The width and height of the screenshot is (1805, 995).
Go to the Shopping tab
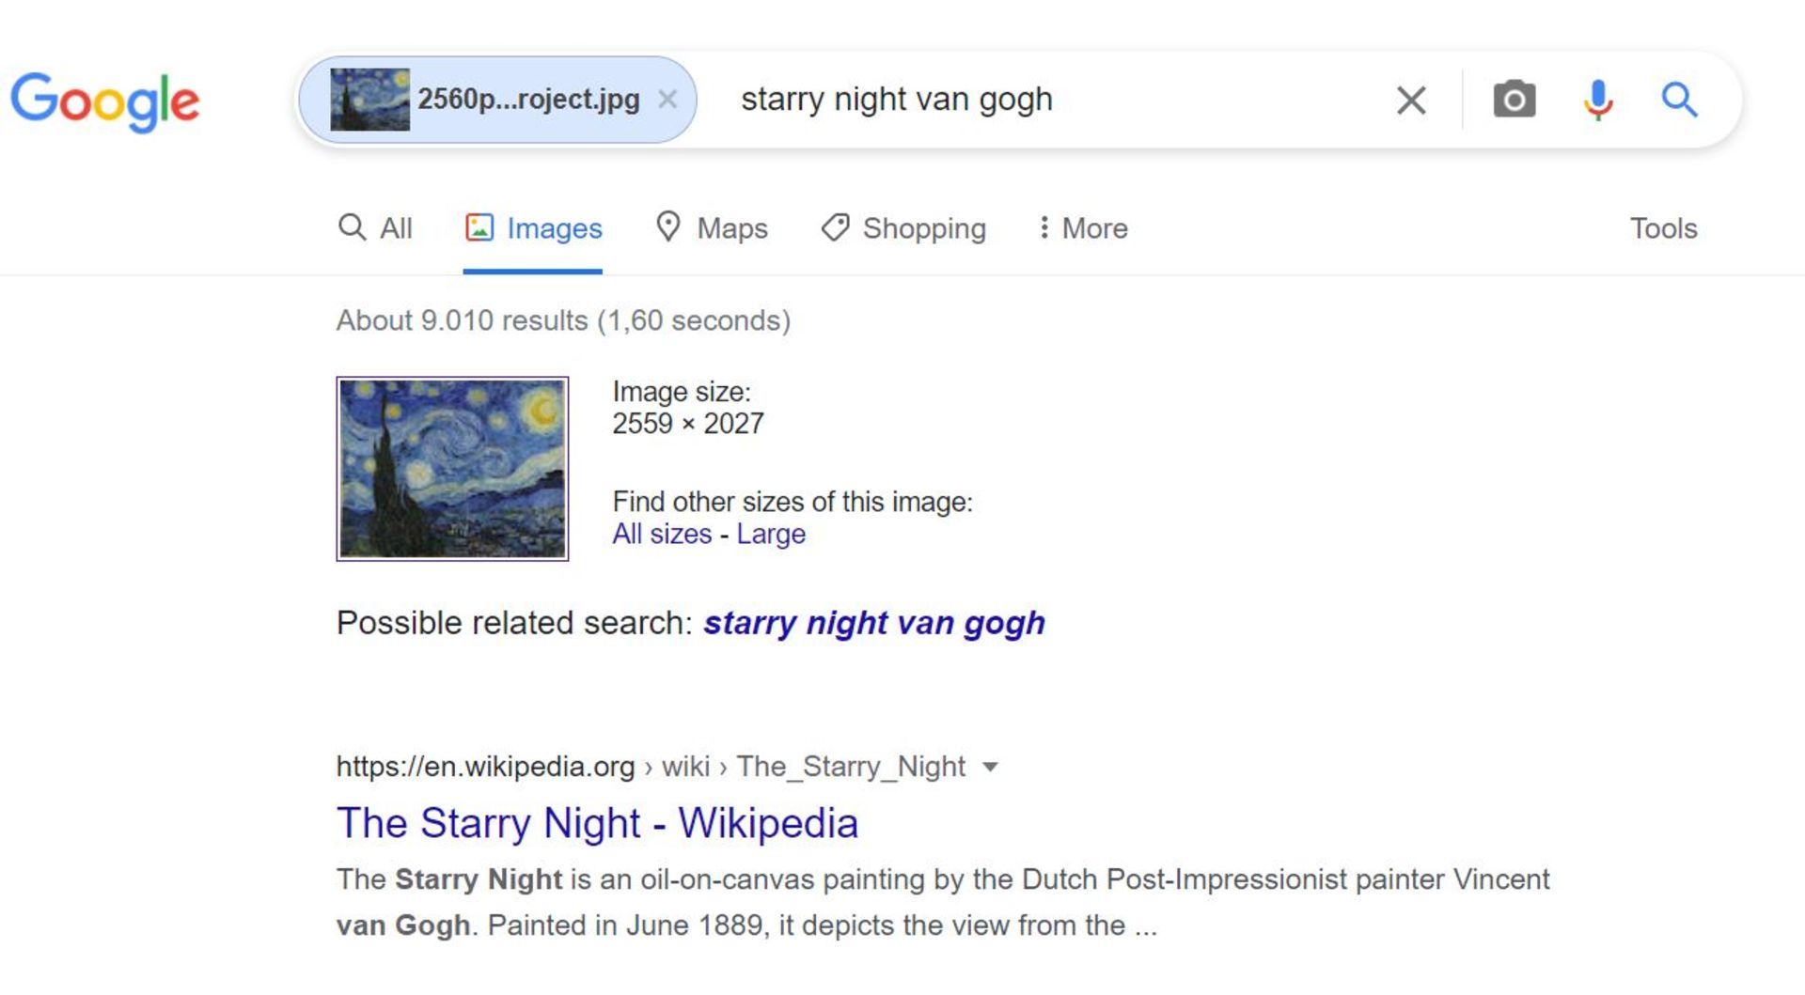pos(903,228)
